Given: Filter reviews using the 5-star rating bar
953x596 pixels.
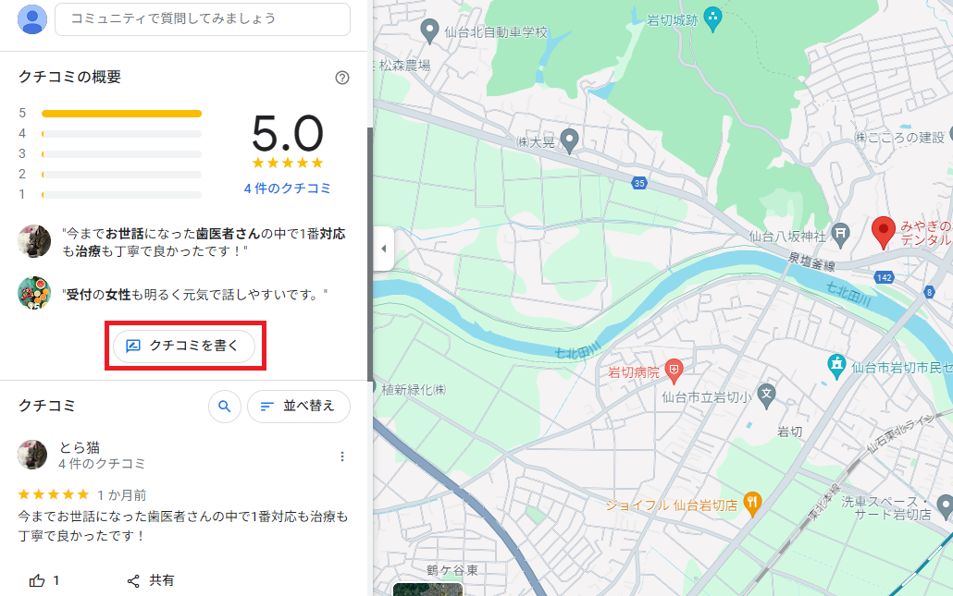Looking at the screenshot, I should tap(120, 113).
